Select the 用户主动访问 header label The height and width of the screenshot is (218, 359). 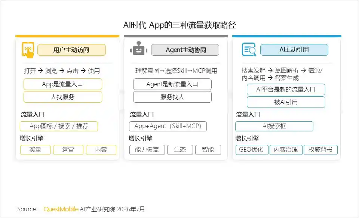(x=72, y=50)
